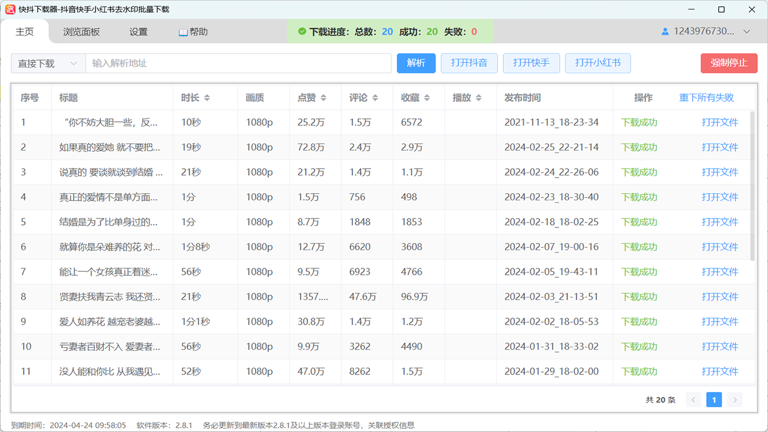768x432 pixels.
Task: Open the 帮助 tab
Action: pyautogui.click(x=193, y=32)
